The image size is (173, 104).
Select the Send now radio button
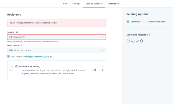coord(128,22)
